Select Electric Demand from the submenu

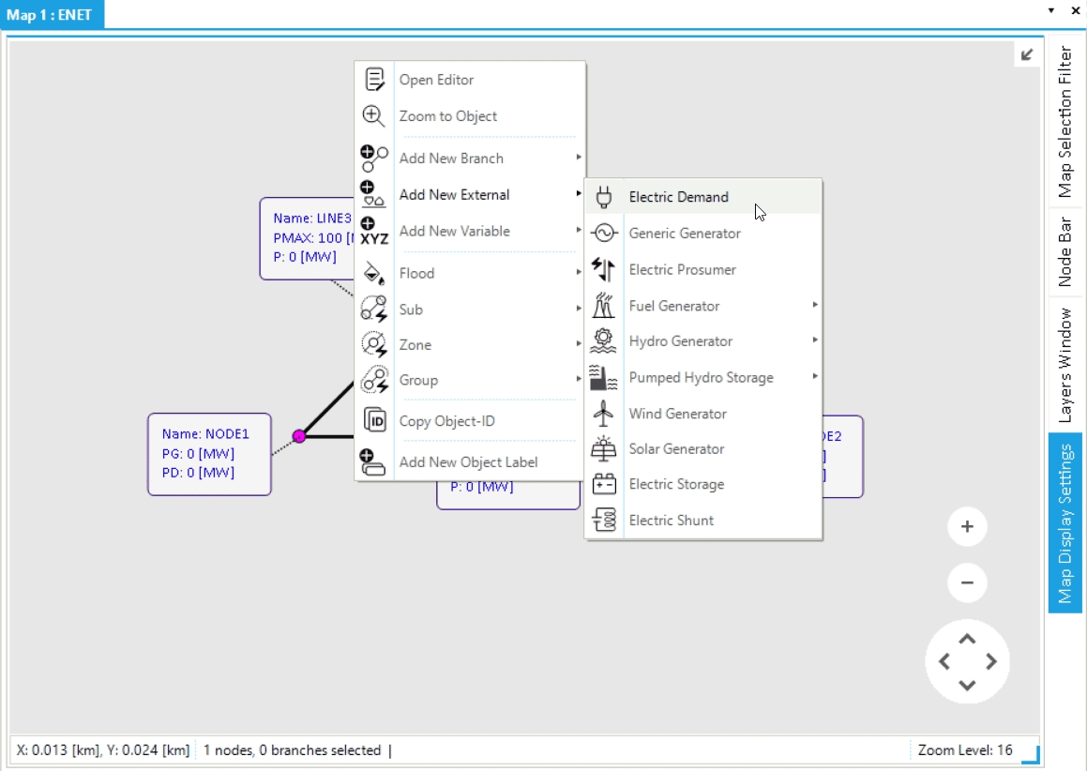[x=678, y=197]
